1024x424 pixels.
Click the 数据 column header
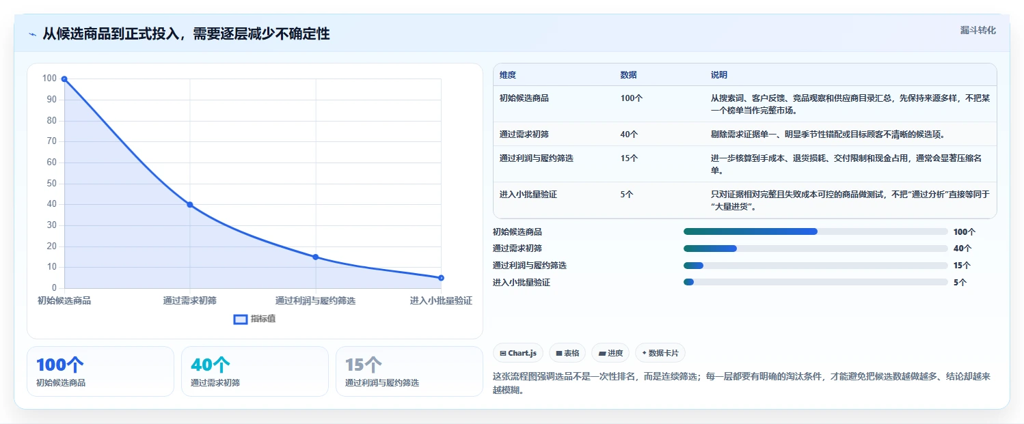coord(629,75)
